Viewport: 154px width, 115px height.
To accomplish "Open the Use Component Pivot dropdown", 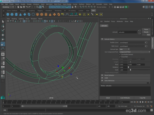I will pyautogui.click(x=135, y=52).
